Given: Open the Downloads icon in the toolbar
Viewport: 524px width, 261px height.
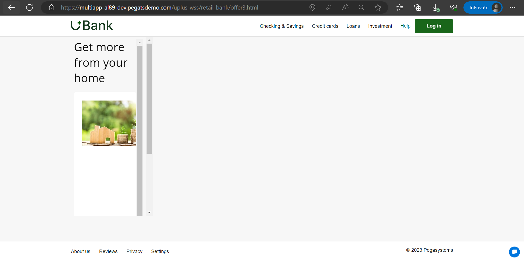Looking at the screenshot, I should tap(435, 7).
